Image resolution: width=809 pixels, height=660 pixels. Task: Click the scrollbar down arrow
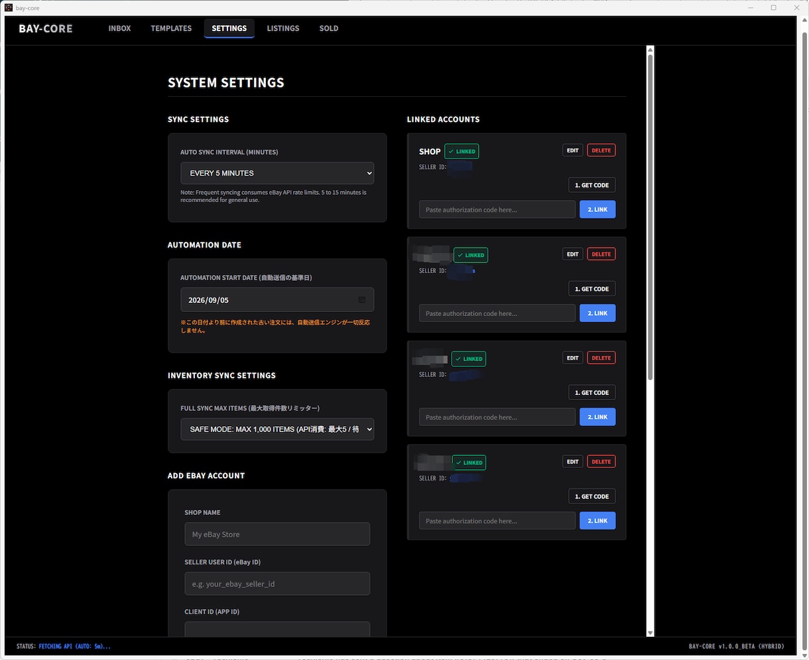(x=650, y=633)
